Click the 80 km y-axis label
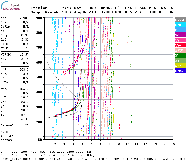Screen dimensions: 188x161 point(40,140)
